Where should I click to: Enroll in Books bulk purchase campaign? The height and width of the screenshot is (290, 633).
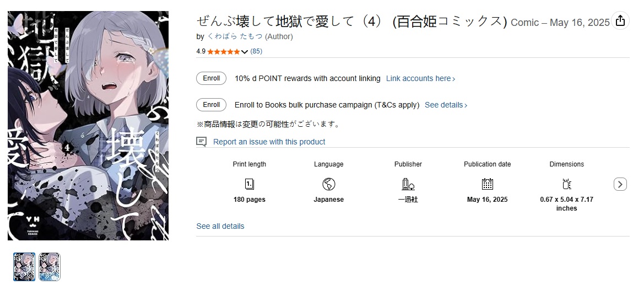coord(211,105)
